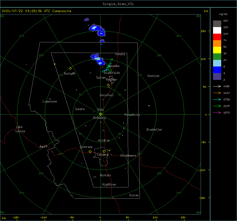Click the Calgary label
The image size is (237, 221).
coord(103,155)
